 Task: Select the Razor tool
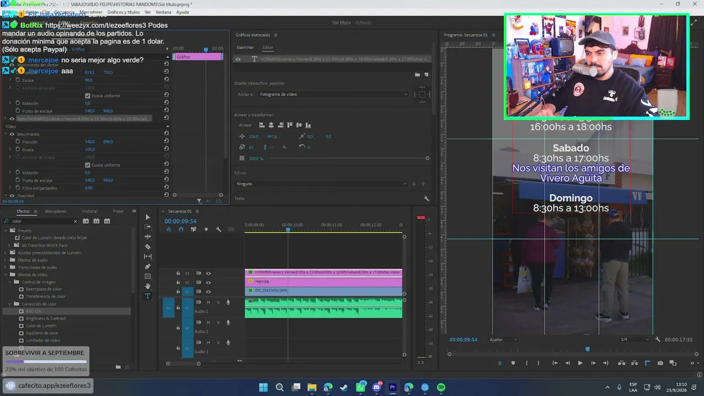click(x=147, y=246)
